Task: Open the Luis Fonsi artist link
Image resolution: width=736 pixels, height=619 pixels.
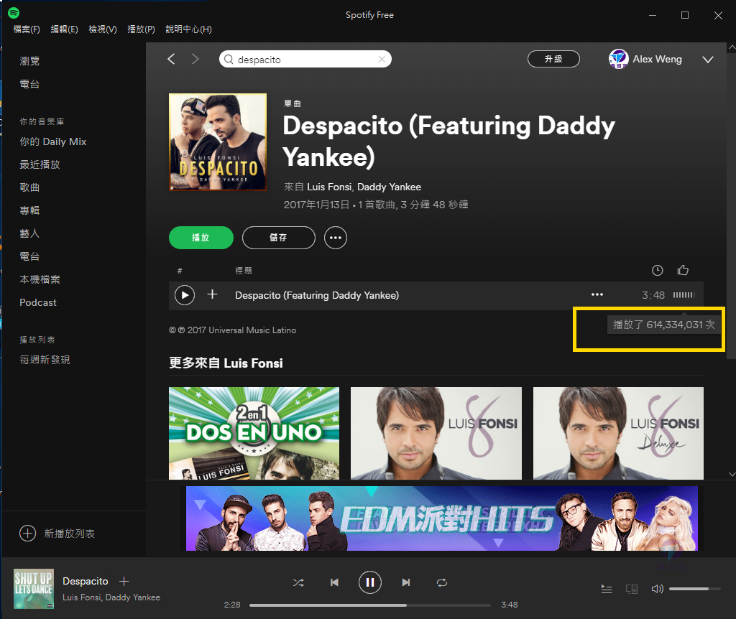Action: point(329,187)
